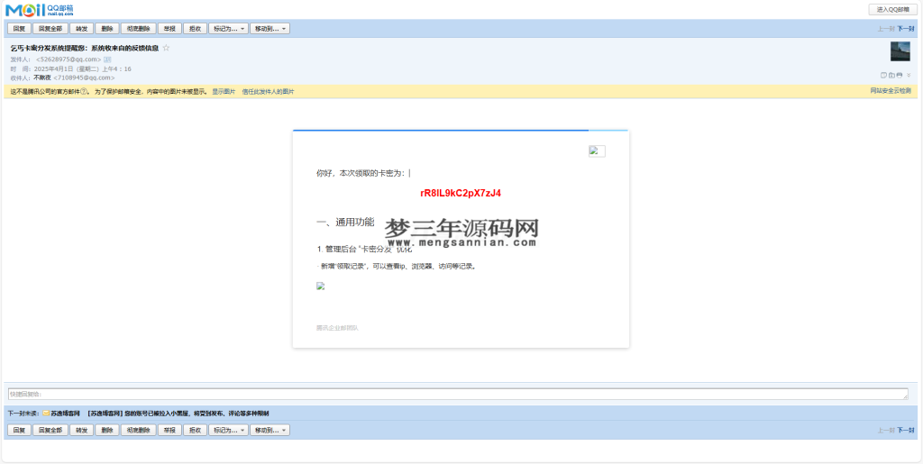Screen dimensions: 923x464
Task: Click 腾讯企业邮团队 footer text
Action: (337, 328)
